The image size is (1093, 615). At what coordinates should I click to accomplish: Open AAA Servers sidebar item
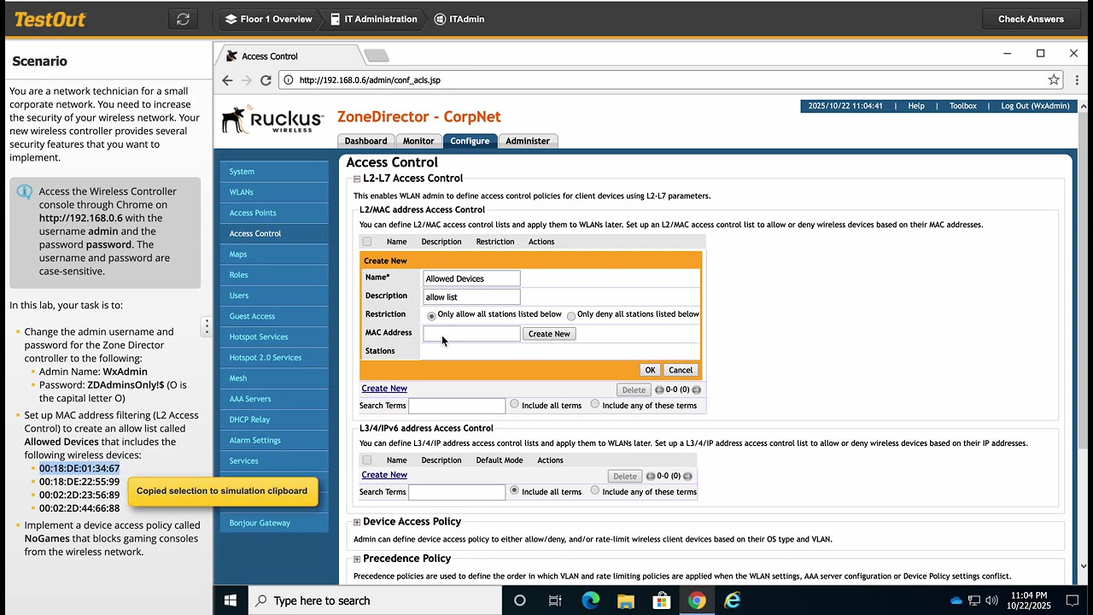(274, 399)
